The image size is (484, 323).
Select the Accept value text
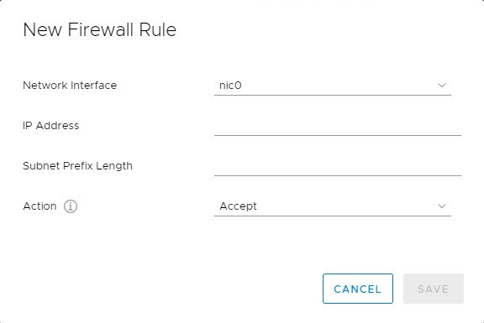tap(238, 206)
